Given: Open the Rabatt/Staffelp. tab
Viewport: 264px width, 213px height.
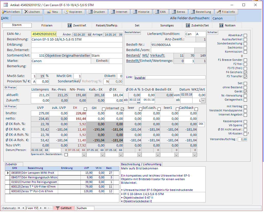Looking at the screenshot, I should pyautogui.click(x=107, y=25).
